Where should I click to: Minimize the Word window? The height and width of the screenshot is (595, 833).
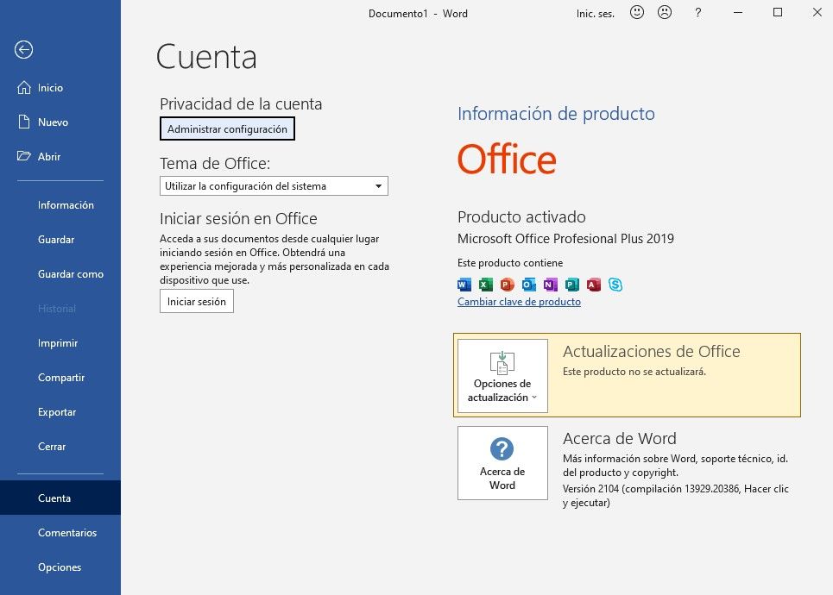tap(738, 12)
